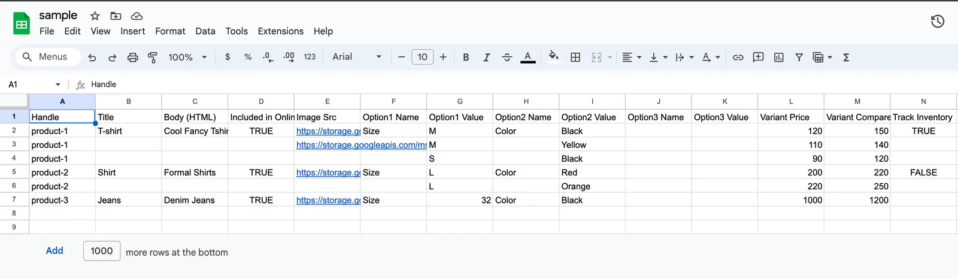Click the font size field showing 10

422,57
